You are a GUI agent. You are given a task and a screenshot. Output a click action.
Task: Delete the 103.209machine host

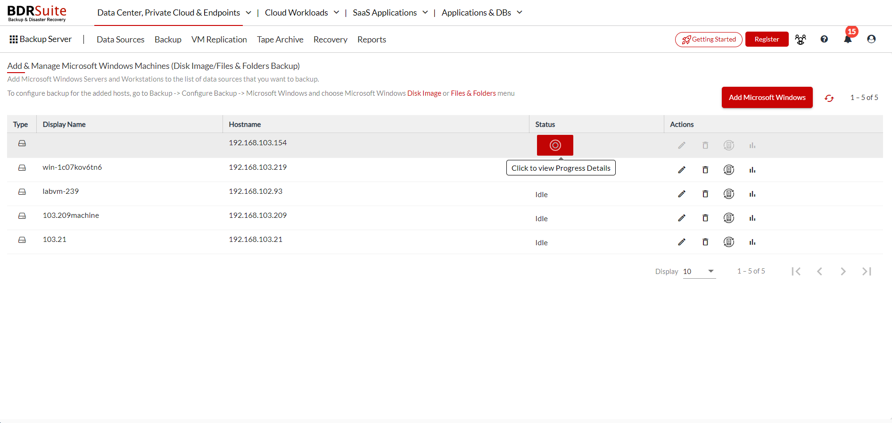pos(705,218)
